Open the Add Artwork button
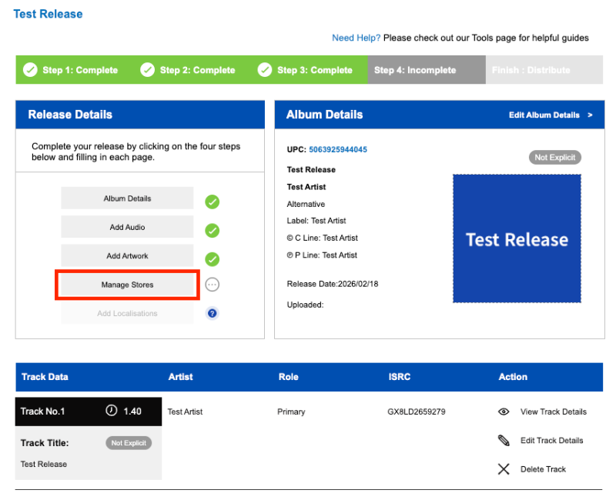 [127, 255]
